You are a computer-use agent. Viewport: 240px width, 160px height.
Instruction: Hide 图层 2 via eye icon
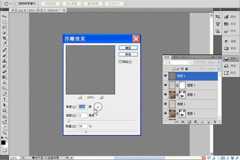pos(166,104)
